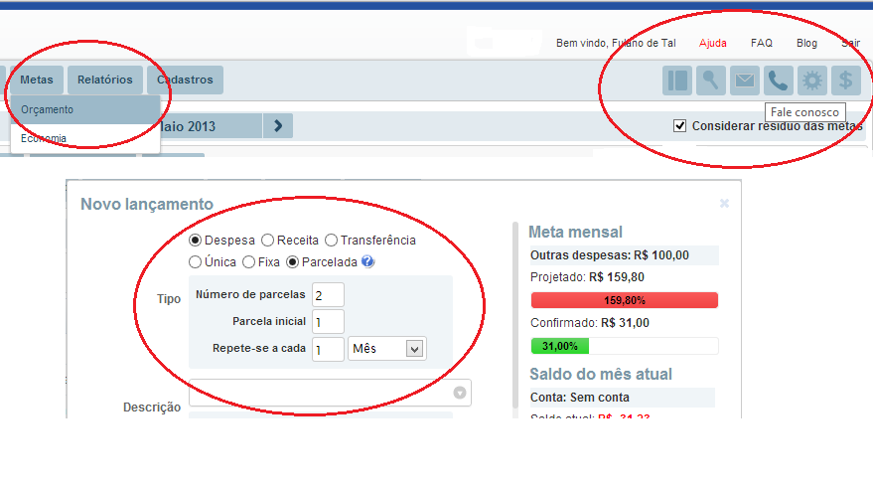This screenshot has height=490, width=873.
Task: Choose Economia in the Metas dropdown
Action: 44,138
